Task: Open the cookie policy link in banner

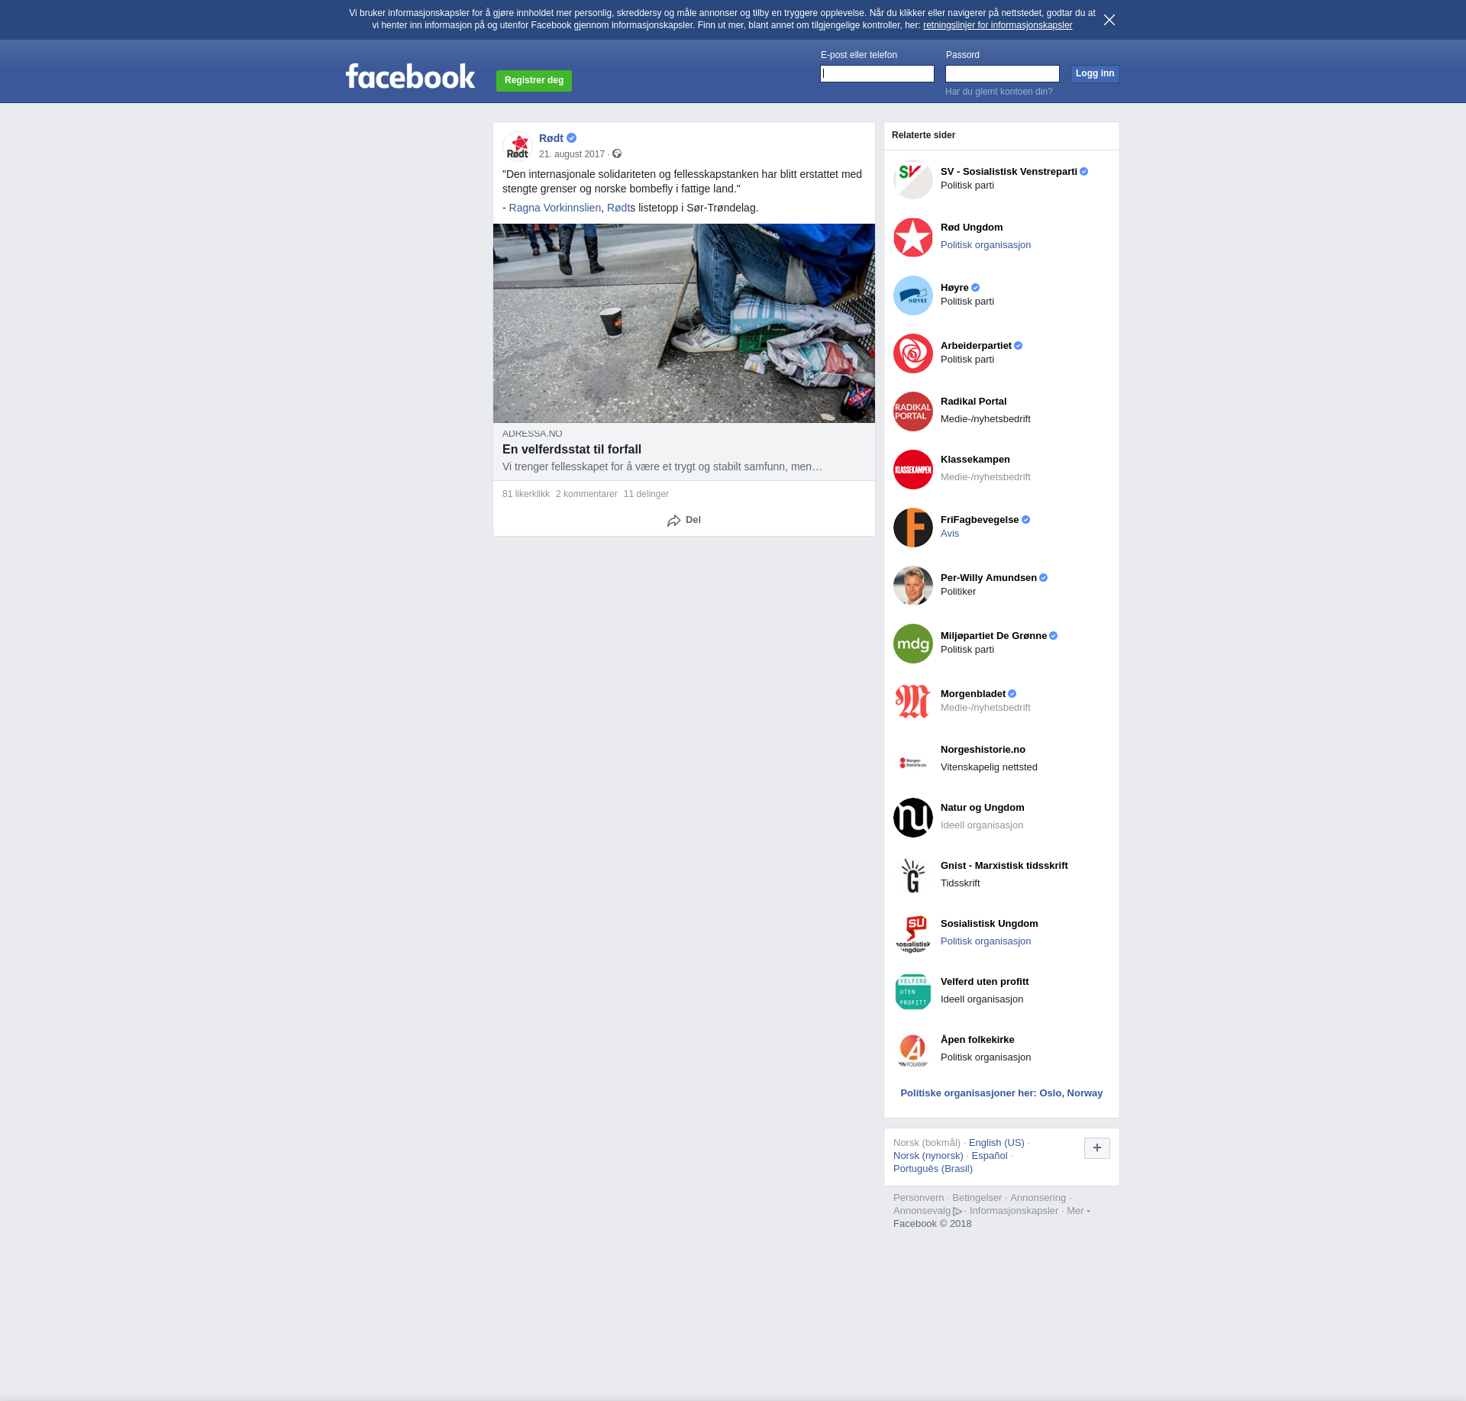Action: tap(997, 25)
